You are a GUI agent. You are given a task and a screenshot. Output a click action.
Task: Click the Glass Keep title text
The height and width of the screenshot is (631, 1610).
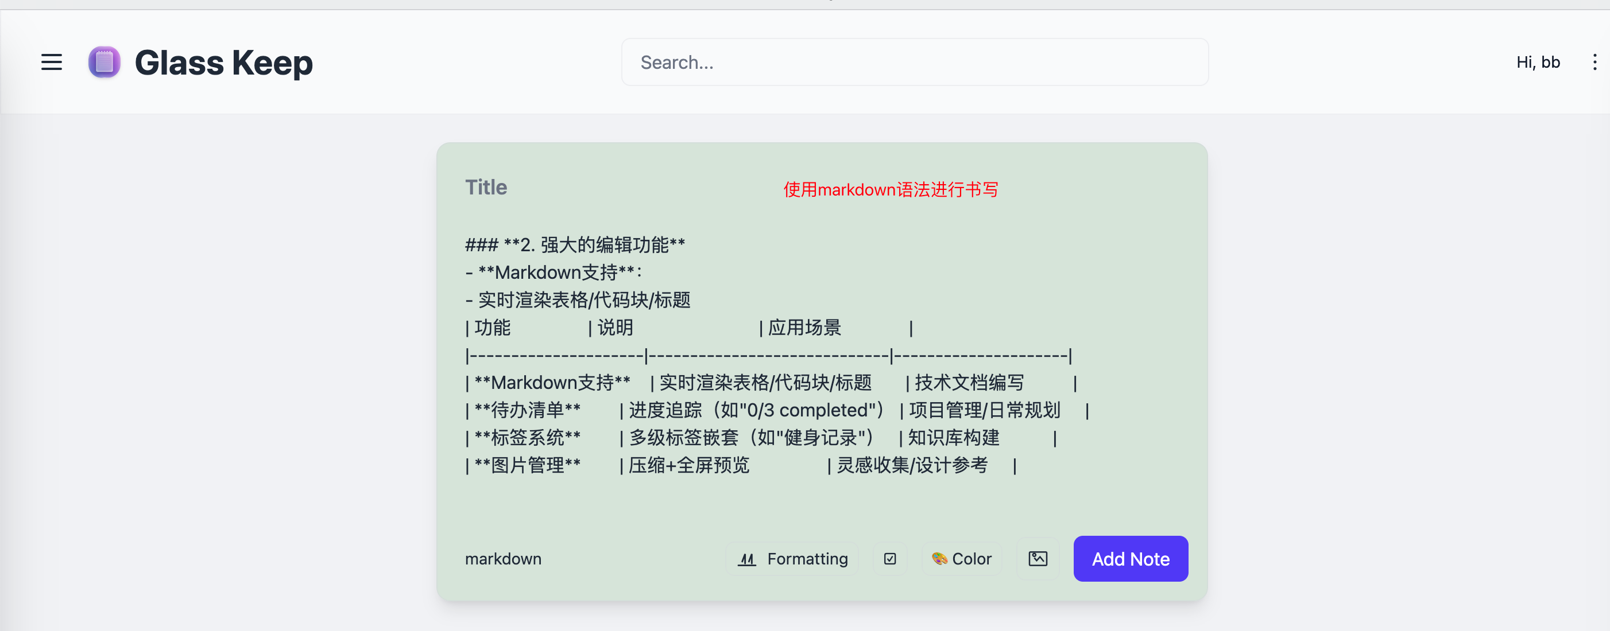tap(224, 63)
